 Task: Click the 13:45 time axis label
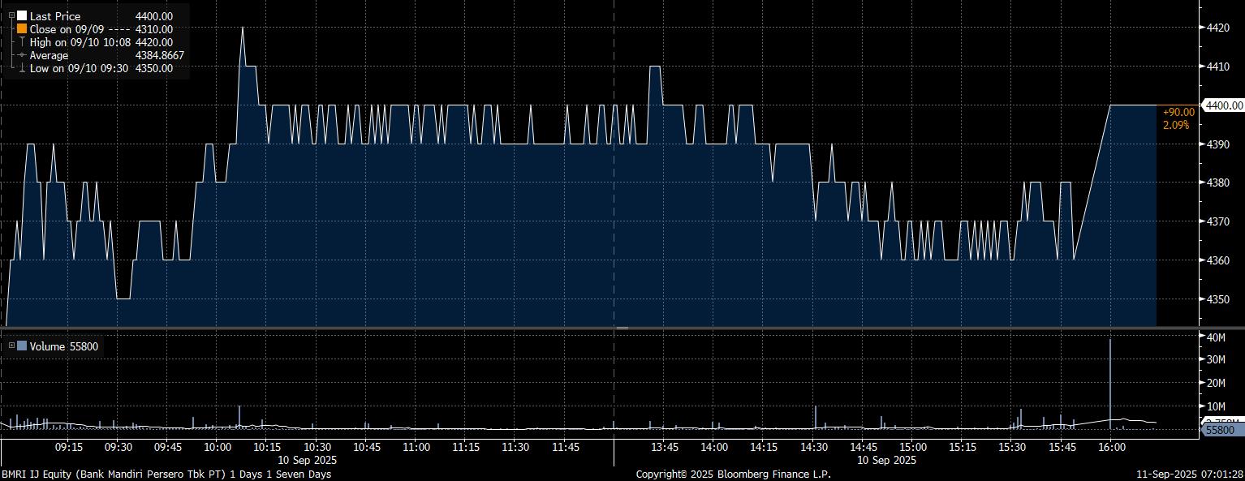665,447
